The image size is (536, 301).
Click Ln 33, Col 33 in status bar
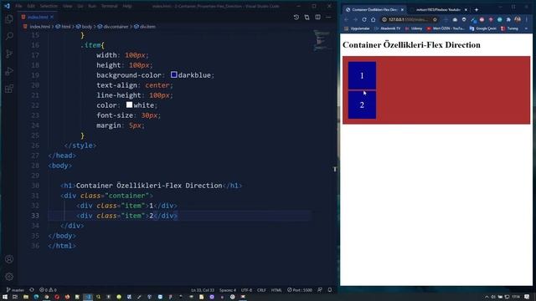pyautogui.click(x=203, y=290)
